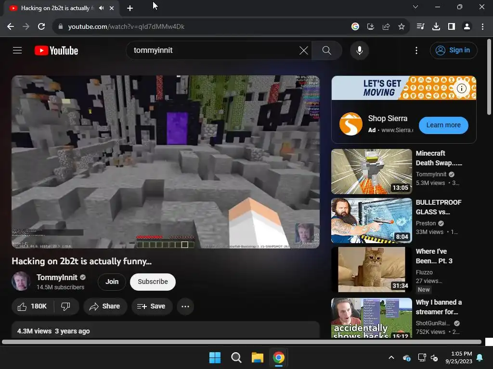This screenshot has height=369, width=493.
Task: Clear the search box with X
Action: point(303,50)
